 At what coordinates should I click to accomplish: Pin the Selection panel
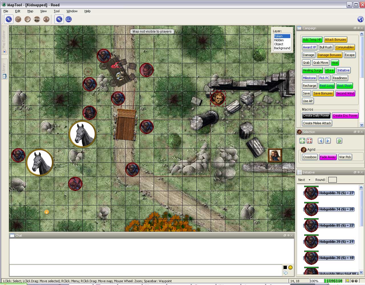coord(358,132)
